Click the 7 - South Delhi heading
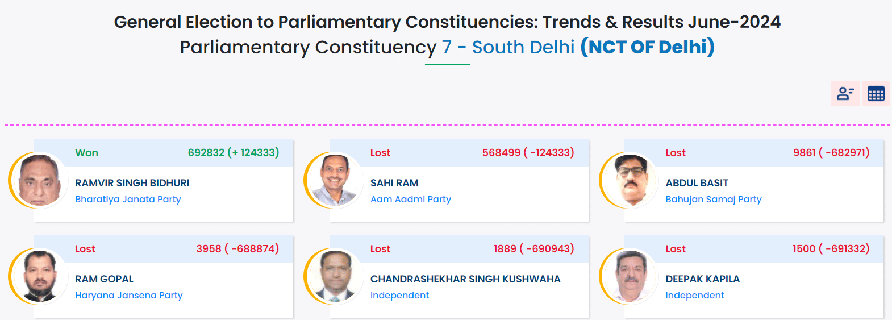Image resolution: width=892 pixels, height=320 pixels. coord(508,47)
